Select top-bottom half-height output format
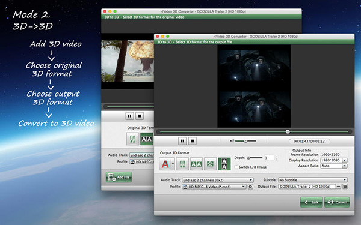Viewport: 361px width, 225px height. pyautogui.click(x=210, y=164)
